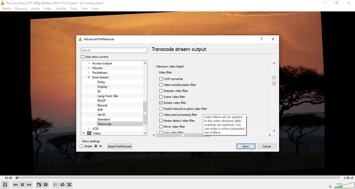Enable Sharpen video filter
355x189 pixels.
click(161, 91)
